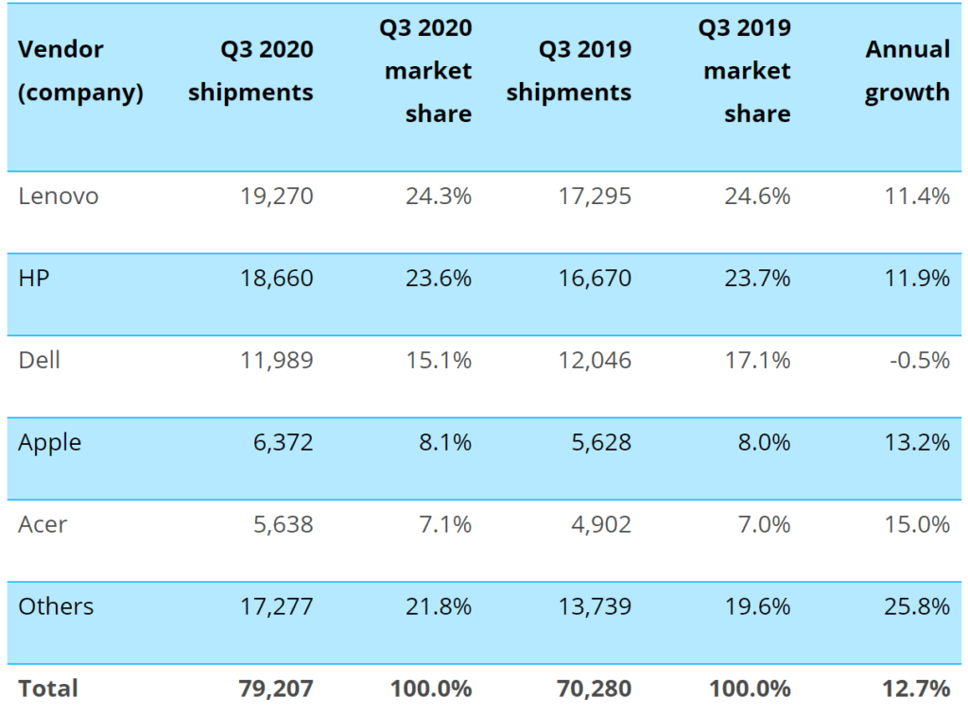The width and height of the screenshot is (968, 715).
Task: Select the Q3 2020 market share header
Action: (x=426, y=71)
